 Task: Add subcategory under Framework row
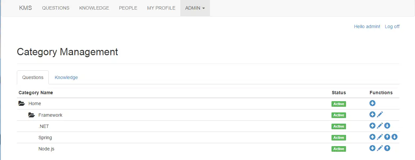(x=372, y=114)
